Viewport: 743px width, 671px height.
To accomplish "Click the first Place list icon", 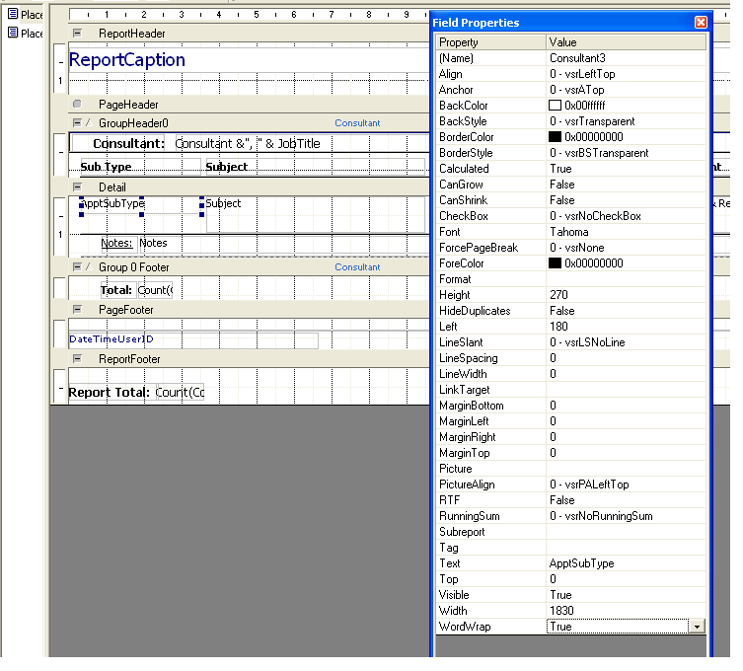I will (13, 14).
